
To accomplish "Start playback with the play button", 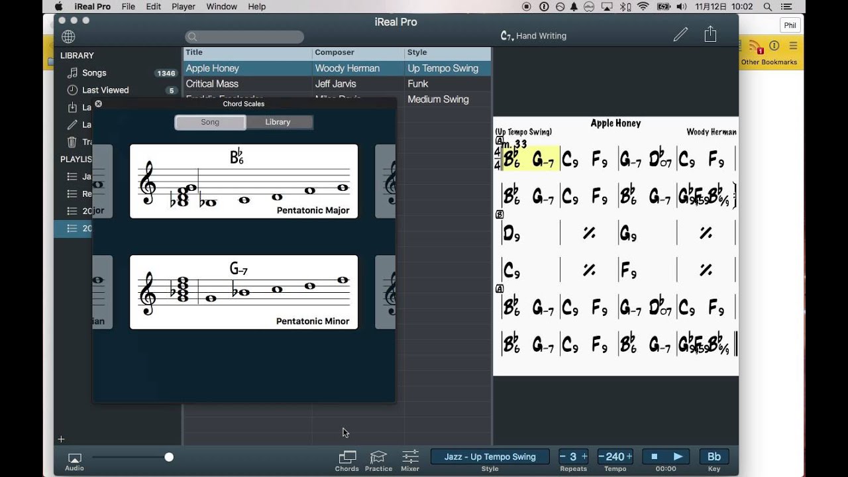I will (678, 456).
